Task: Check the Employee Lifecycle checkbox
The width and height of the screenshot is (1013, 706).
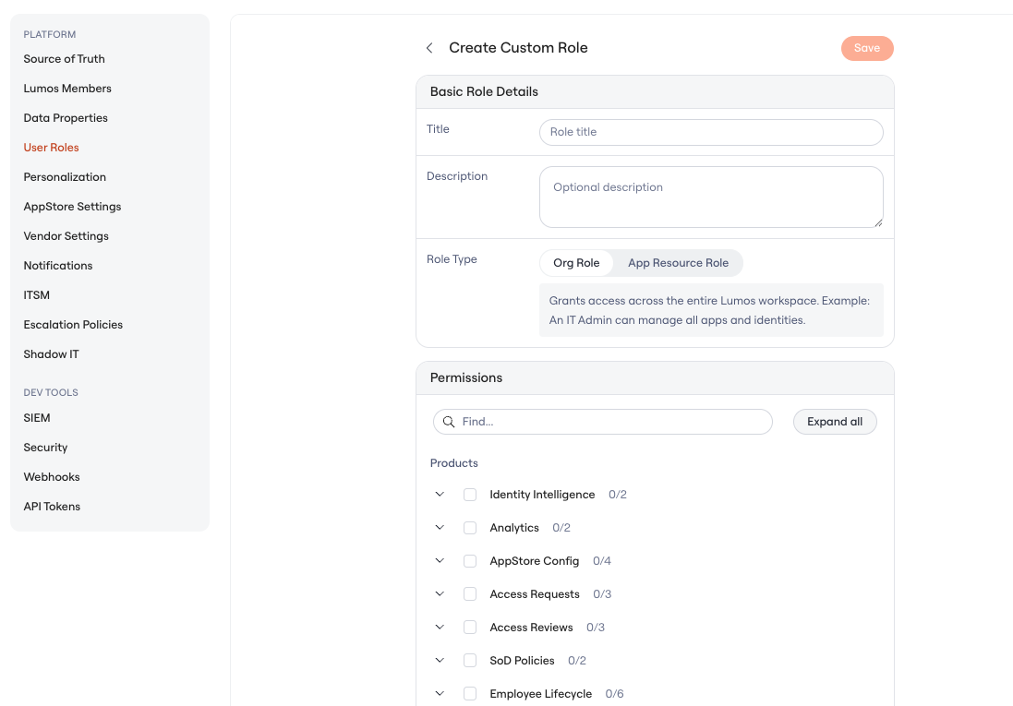Action: (470, 694)
